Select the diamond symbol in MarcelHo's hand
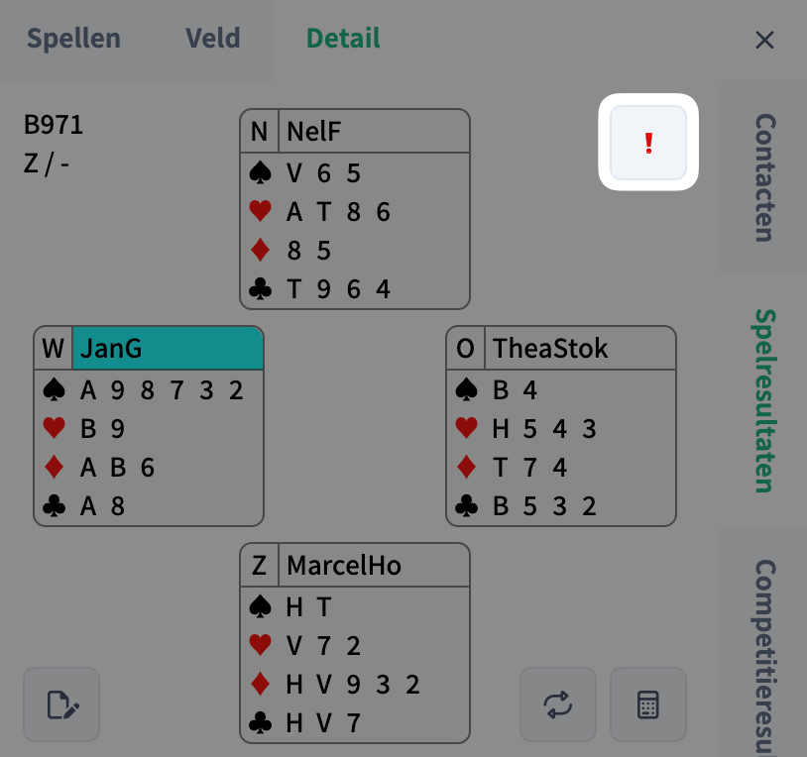The width and height of the screenshot is (807, 757). (261, 684)
